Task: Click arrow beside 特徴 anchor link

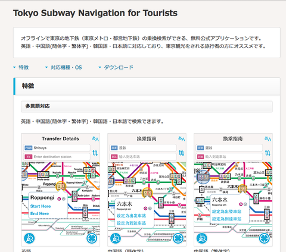Action: coord(14,67)
